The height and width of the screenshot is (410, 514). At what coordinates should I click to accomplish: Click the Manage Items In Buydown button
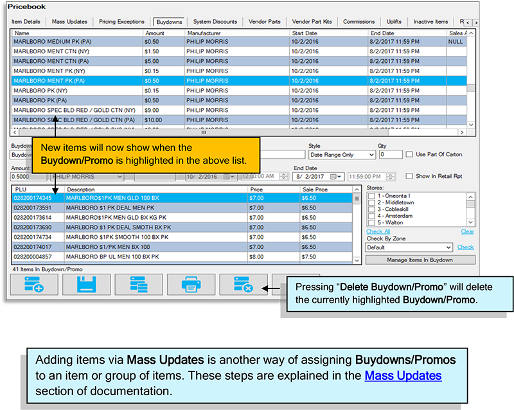pyautogui.click(x=420, y=260)
